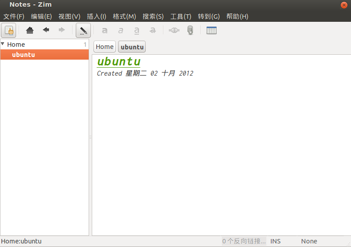Viewport: 351px width, 247px height.
Task: Click Home:ubuntu path in status bar
Action: coord(21,241)
